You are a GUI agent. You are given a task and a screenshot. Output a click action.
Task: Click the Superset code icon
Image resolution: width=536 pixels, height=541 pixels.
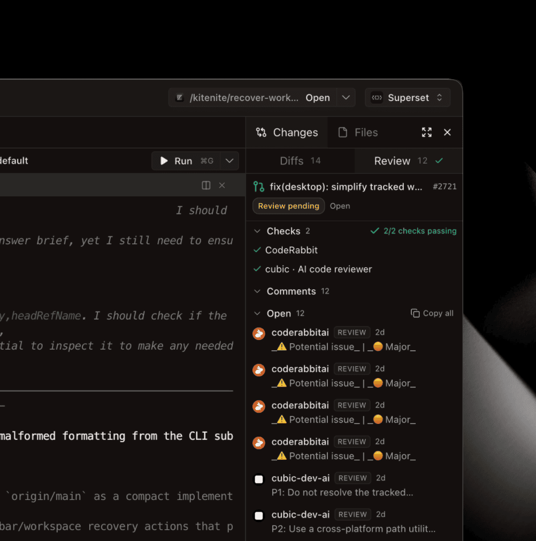(377, 97)
